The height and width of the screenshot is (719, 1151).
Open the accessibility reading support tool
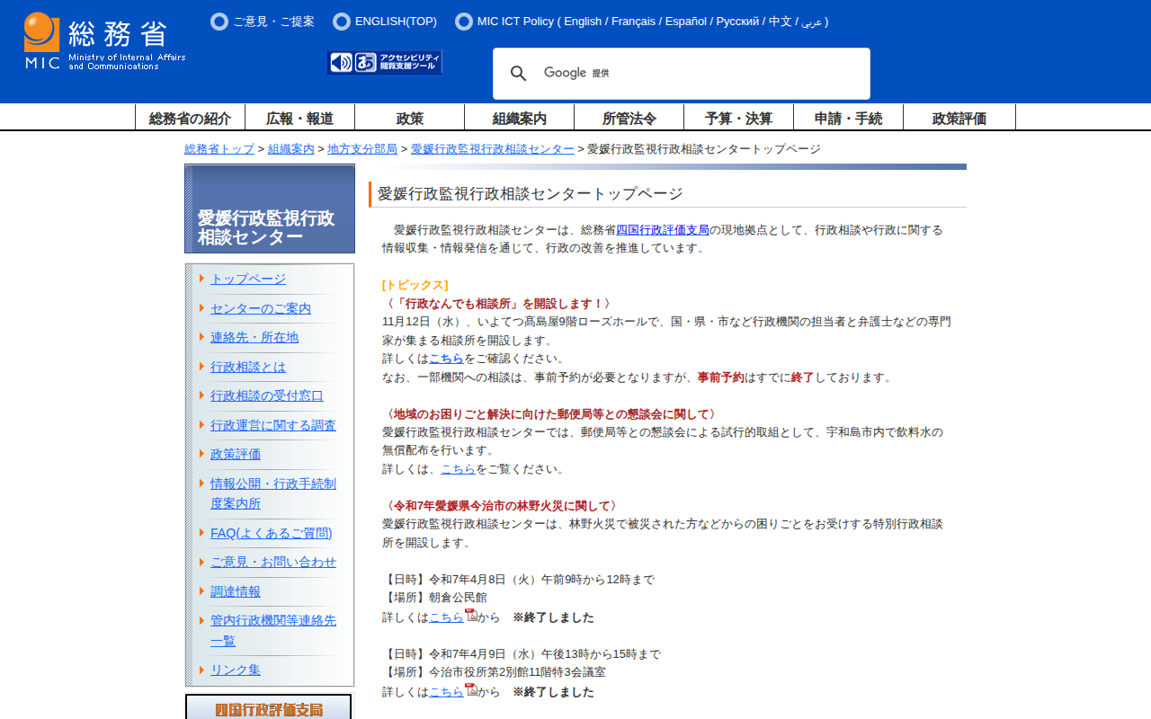point(385,62)
